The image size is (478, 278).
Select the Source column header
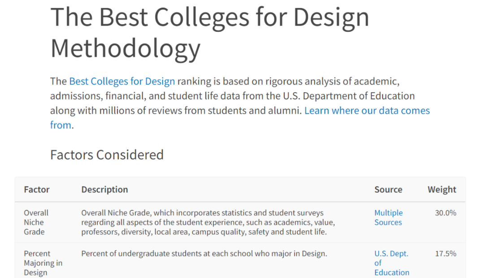click(388, 189)
